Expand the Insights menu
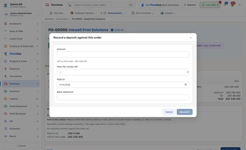Screen dimensions: 246x150 pyautogui.click(x=168, y=13)
